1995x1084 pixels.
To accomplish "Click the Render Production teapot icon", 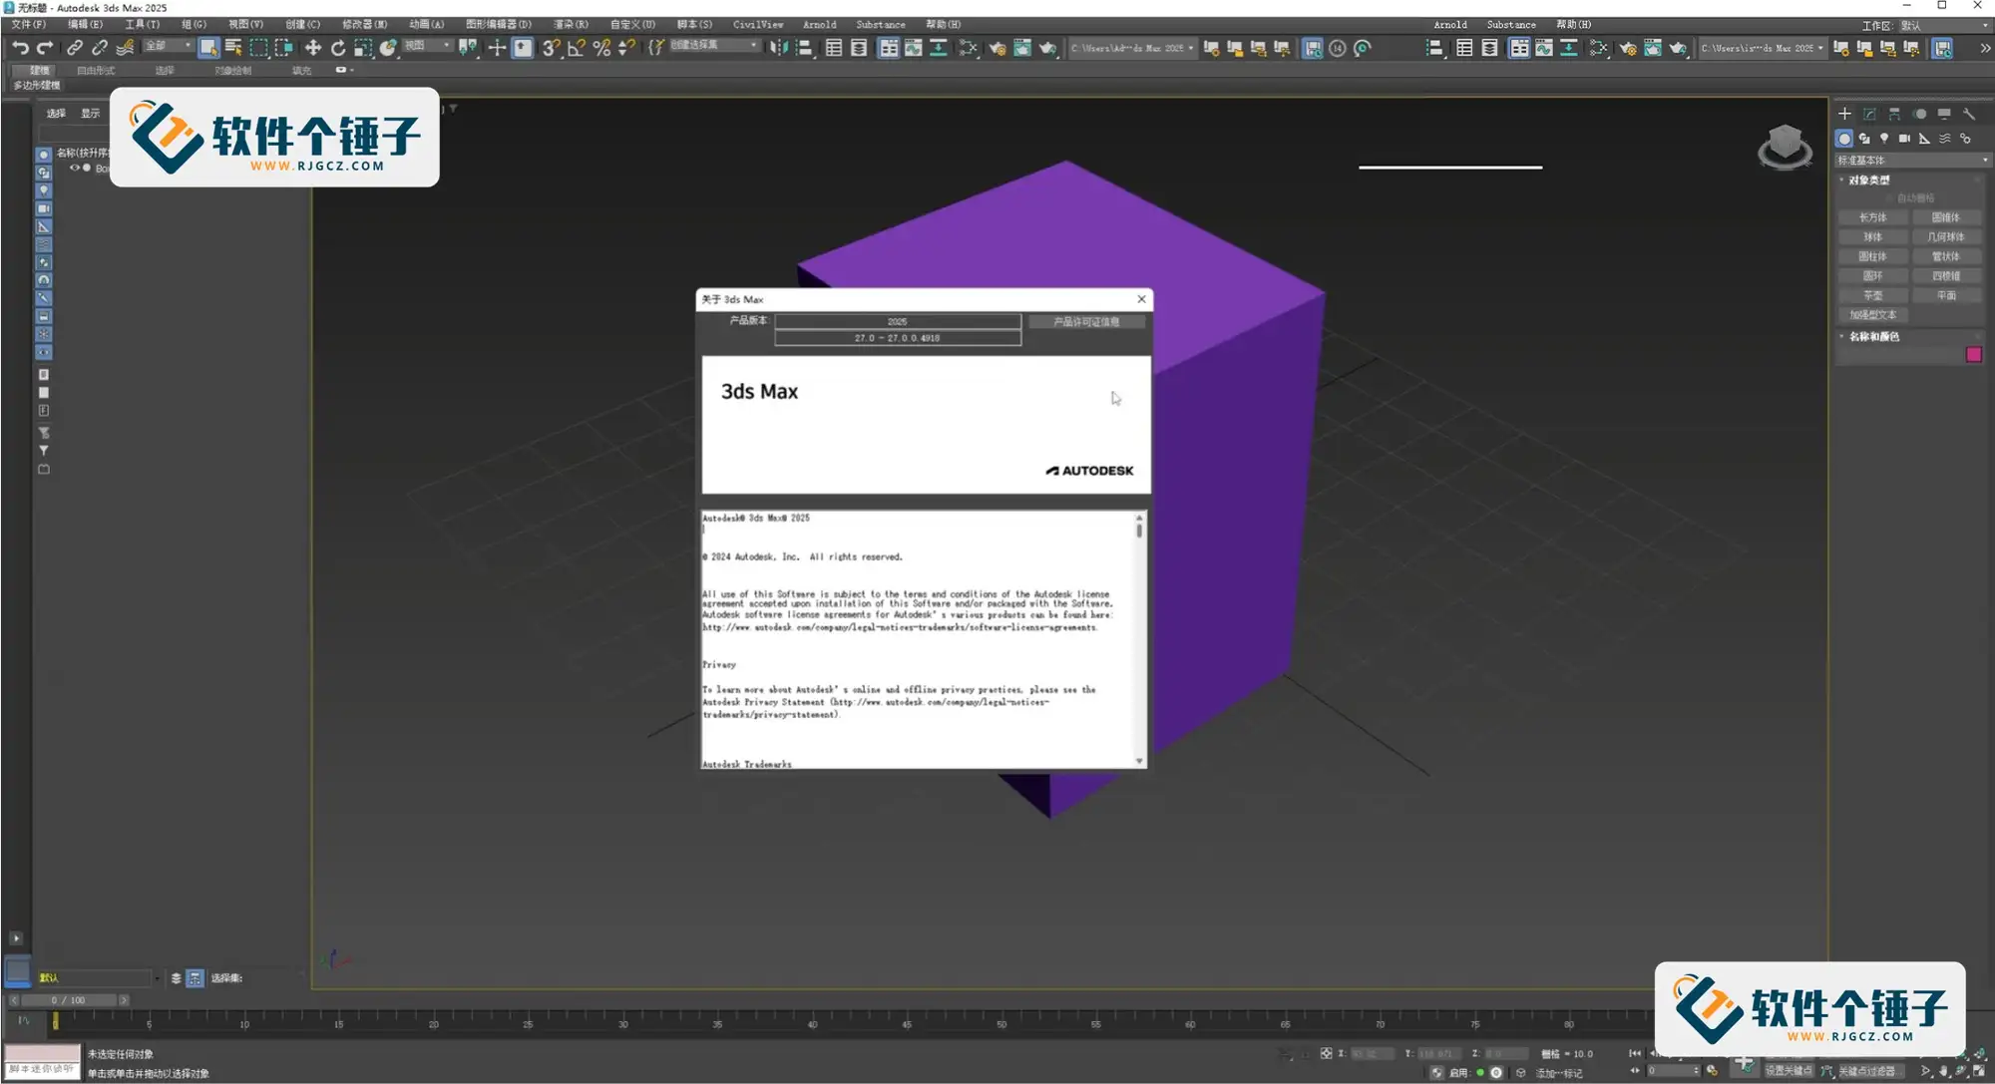I will (x=1047, y=47).
